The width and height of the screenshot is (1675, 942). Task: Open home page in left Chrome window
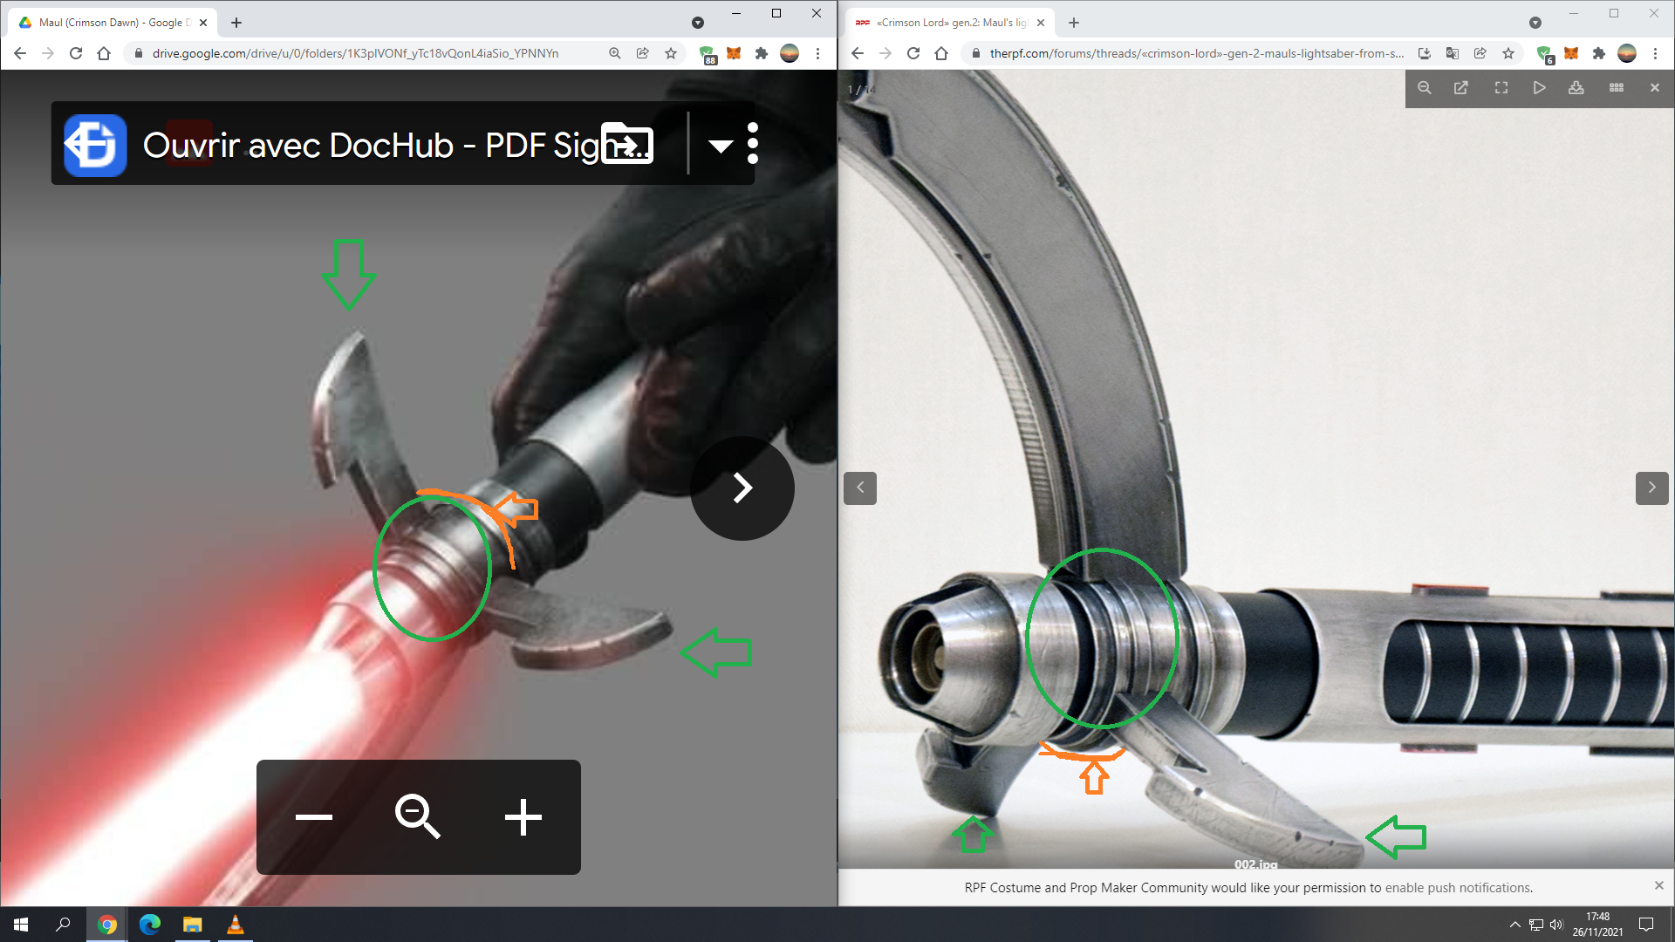tap(104, 53)
